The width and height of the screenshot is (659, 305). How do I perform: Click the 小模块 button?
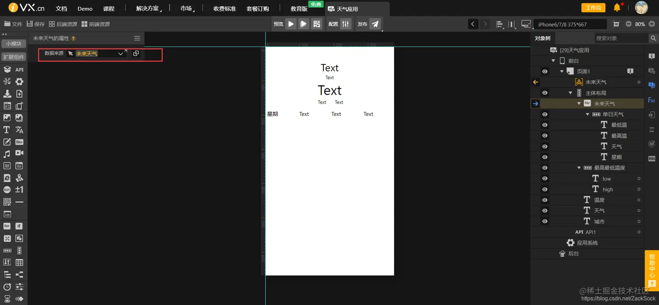coord(14,44)
